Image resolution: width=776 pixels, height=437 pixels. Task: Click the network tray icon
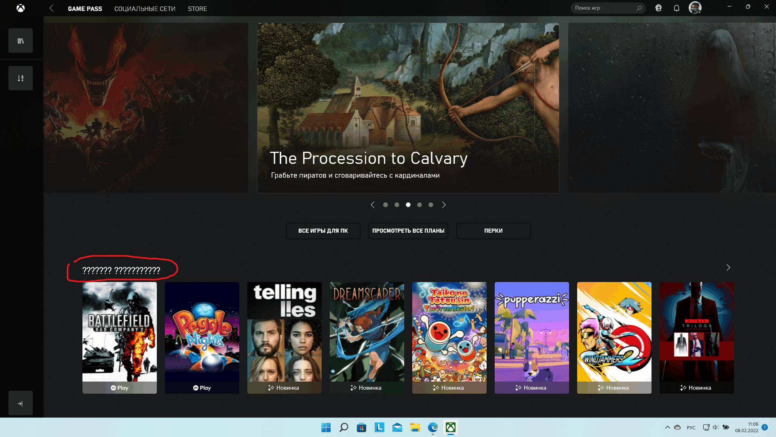(706, 427)
